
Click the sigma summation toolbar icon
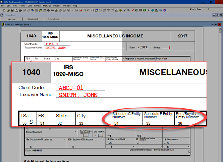pos(148,10)
